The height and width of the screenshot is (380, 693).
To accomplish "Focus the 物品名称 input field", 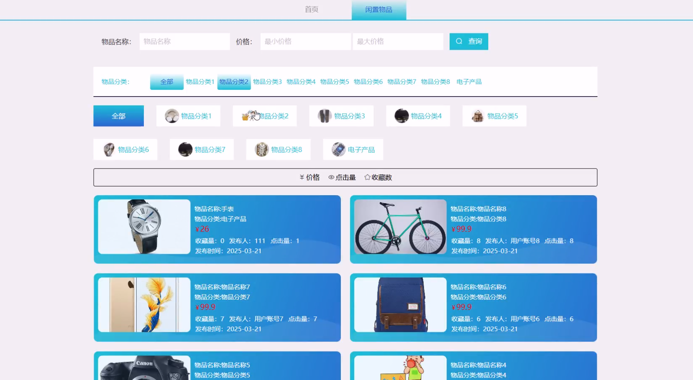I will (185, 41).
